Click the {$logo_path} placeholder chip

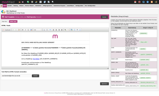click(144, 42)
